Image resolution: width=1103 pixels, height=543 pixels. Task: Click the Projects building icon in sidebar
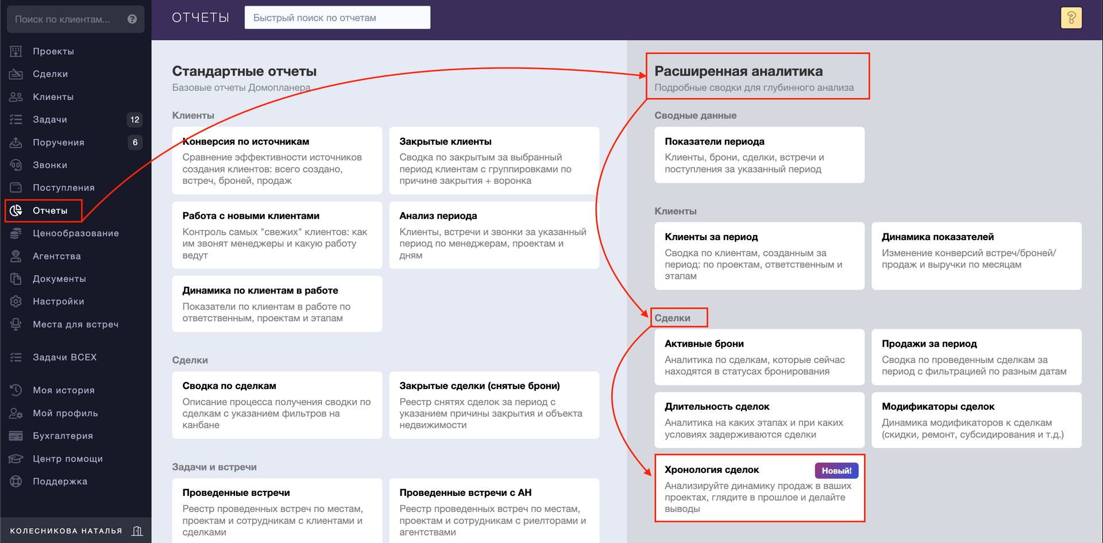(16, 52)
